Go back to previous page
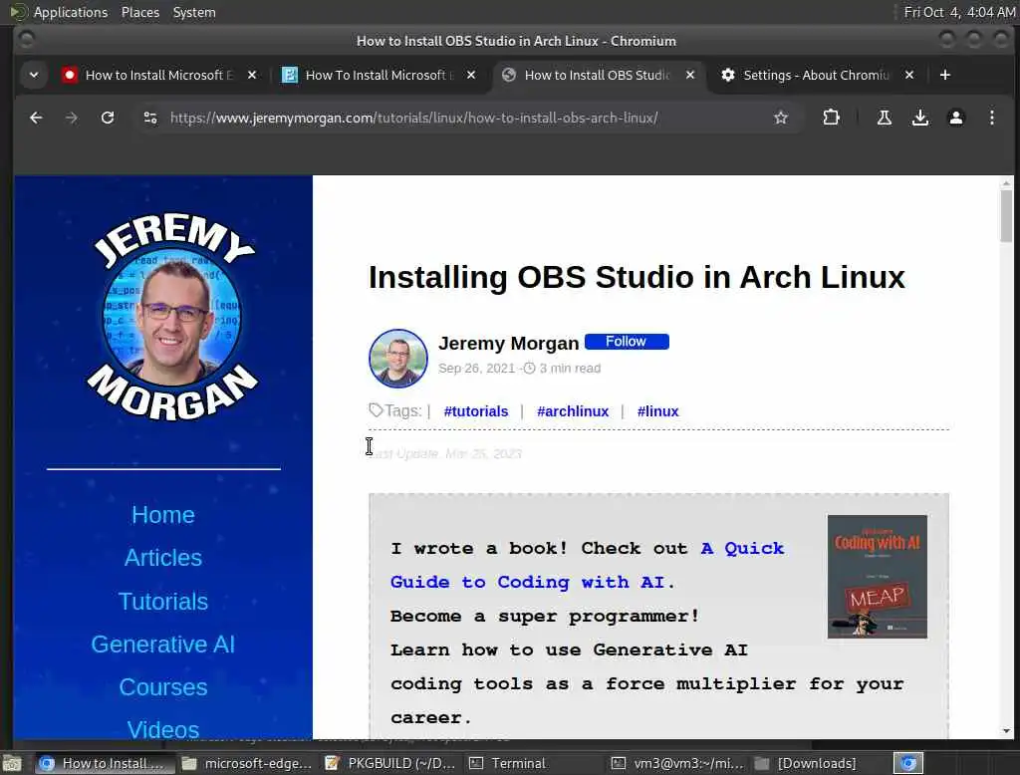The image size is (1020, 775). [36, 118]
